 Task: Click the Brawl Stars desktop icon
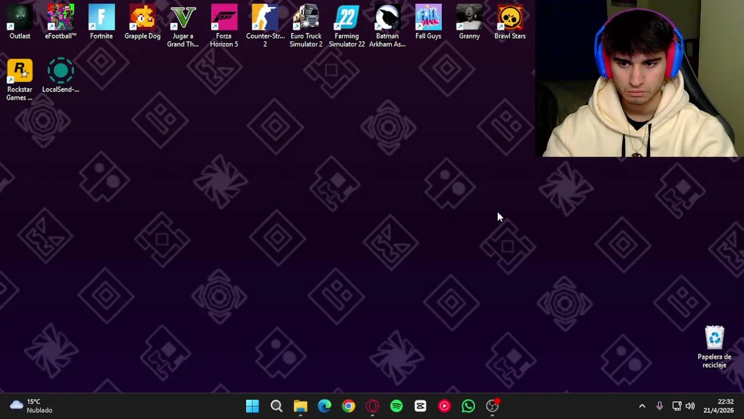click(510, 22)
